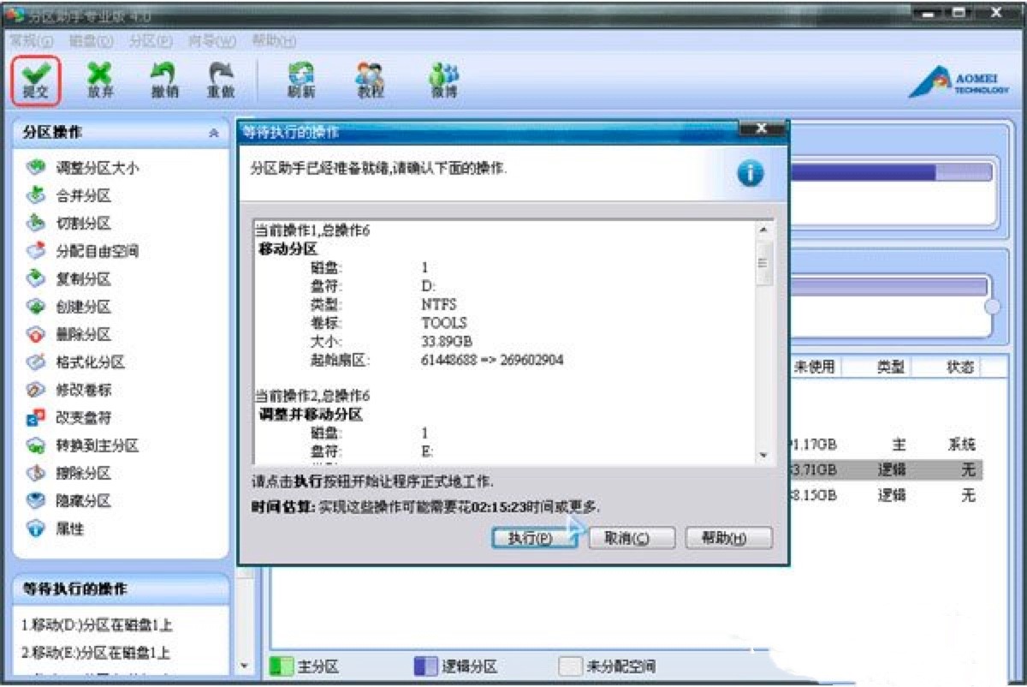Click the upper disk usage bar
The image size is (1027, 687).
pos(890,172)
